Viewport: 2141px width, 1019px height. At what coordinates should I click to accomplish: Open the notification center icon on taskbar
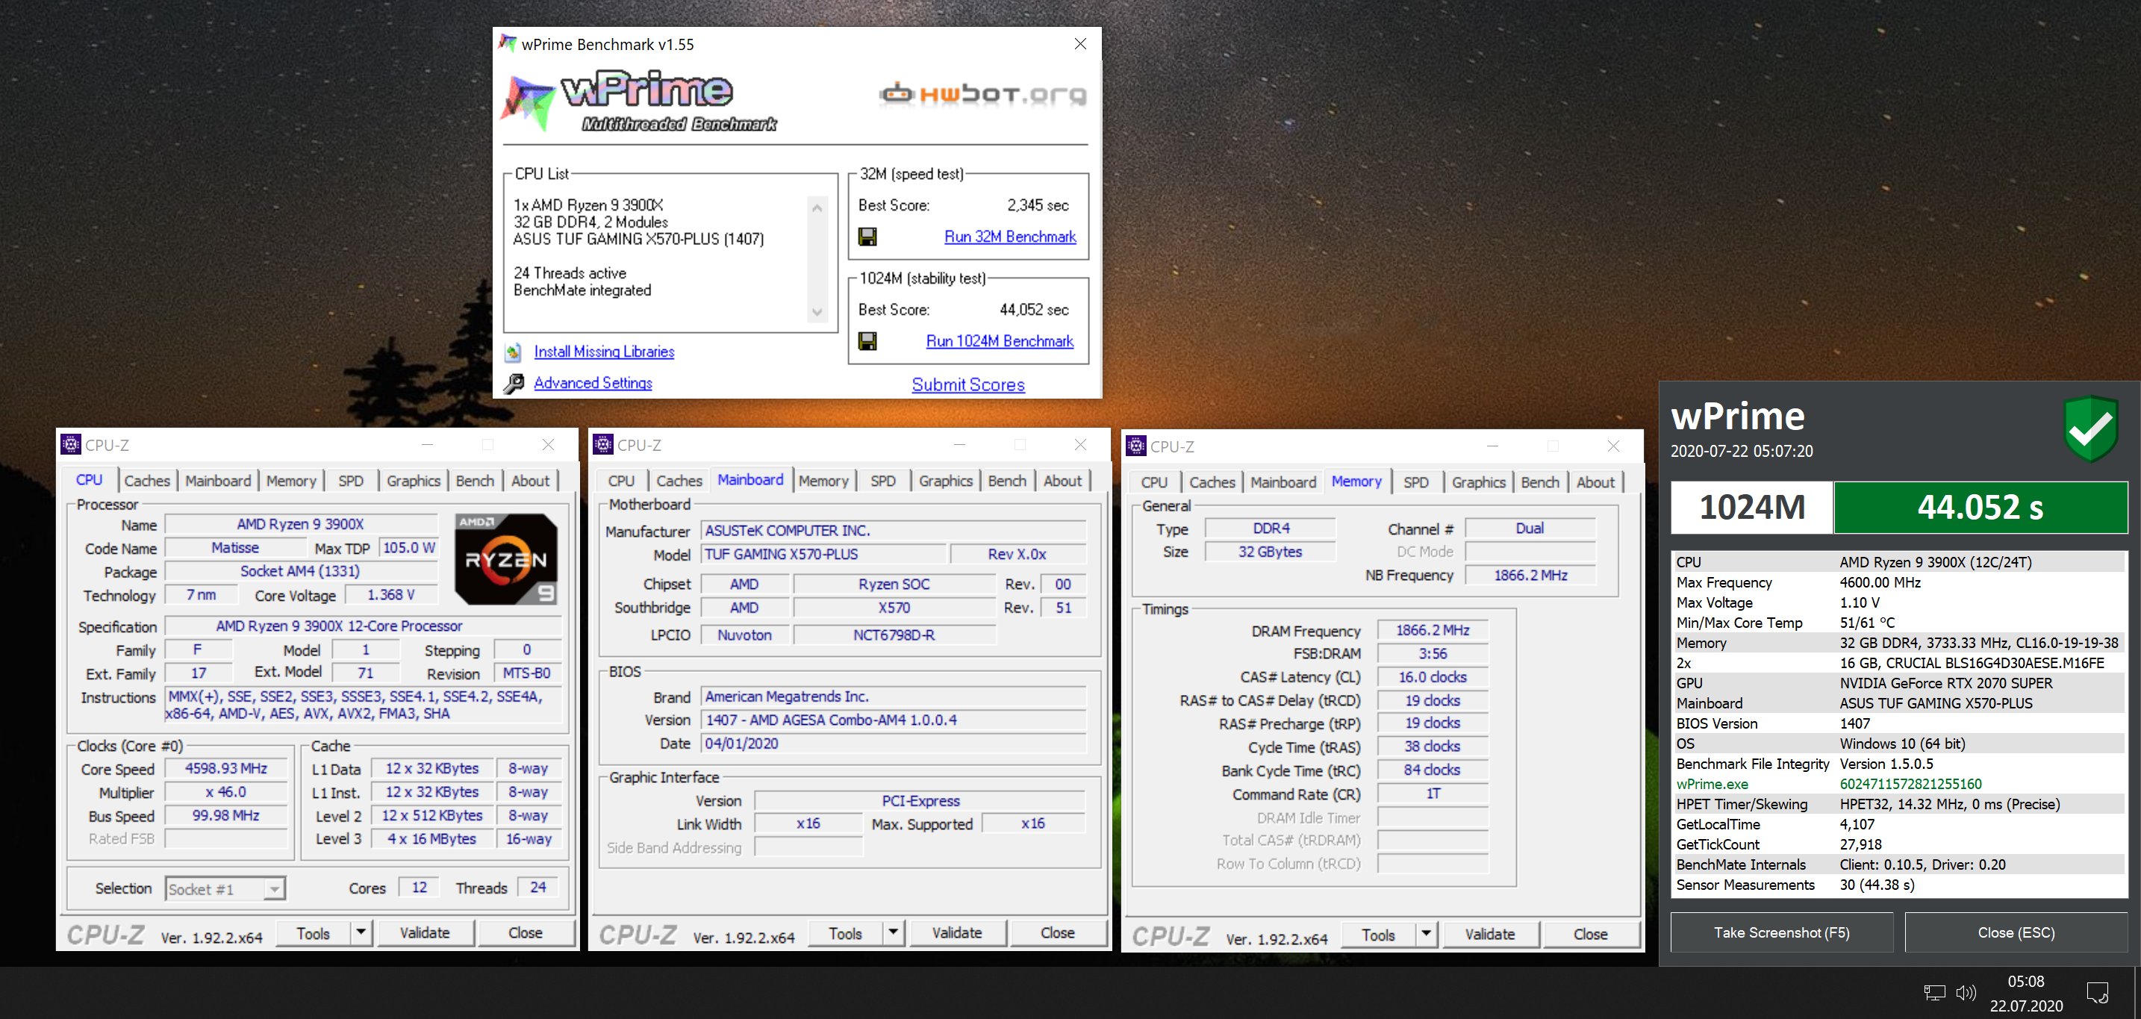point(2098,992)
